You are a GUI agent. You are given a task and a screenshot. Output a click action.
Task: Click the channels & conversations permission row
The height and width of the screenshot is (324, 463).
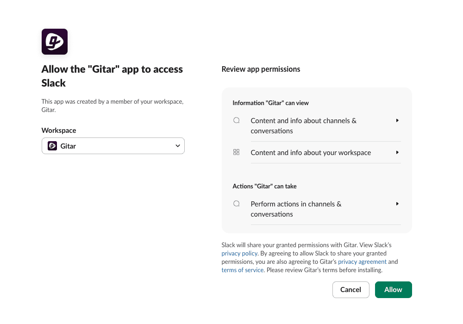tap(304, 125)
